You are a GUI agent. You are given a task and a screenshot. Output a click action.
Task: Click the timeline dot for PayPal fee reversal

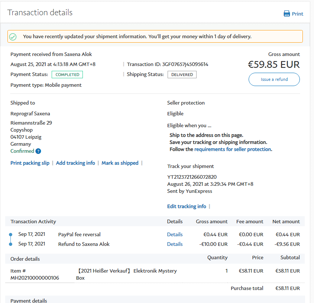pyautogui.click(x=11, y=234)
